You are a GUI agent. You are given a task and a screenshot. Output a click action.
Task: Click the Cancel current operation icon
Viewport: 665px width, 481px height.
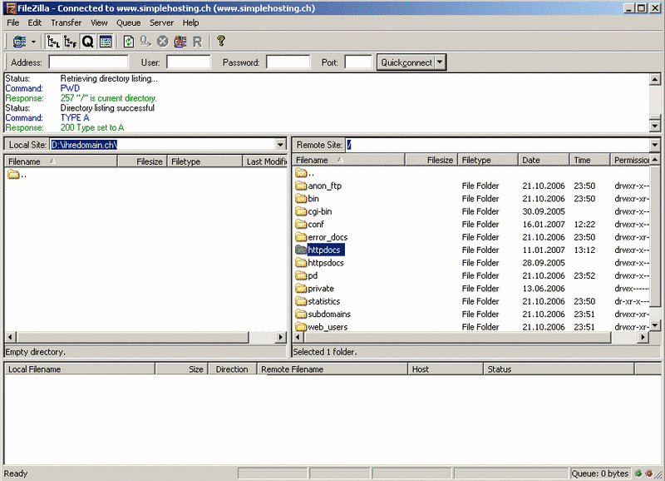click(163, 42)
